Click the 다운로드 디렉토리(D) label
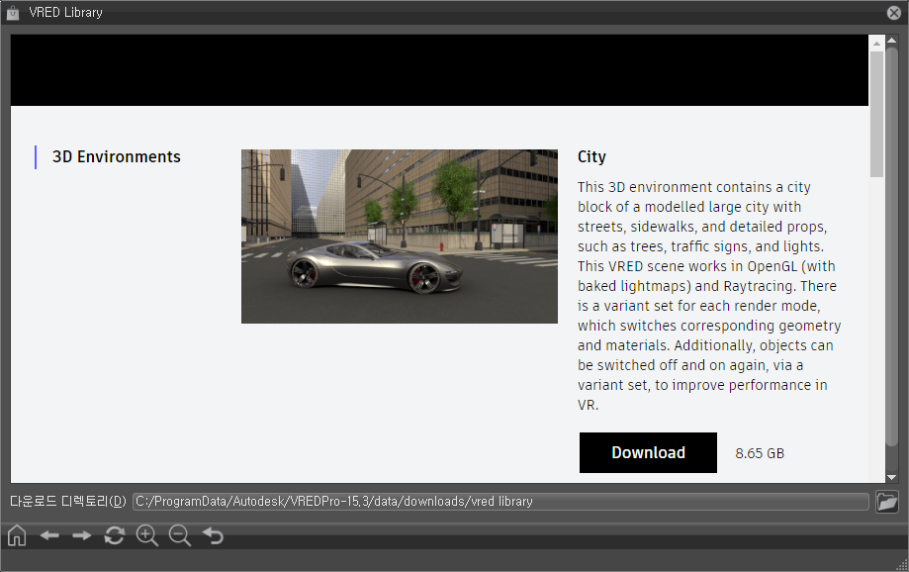Screen dimensions: 909x572 (68, 501)
